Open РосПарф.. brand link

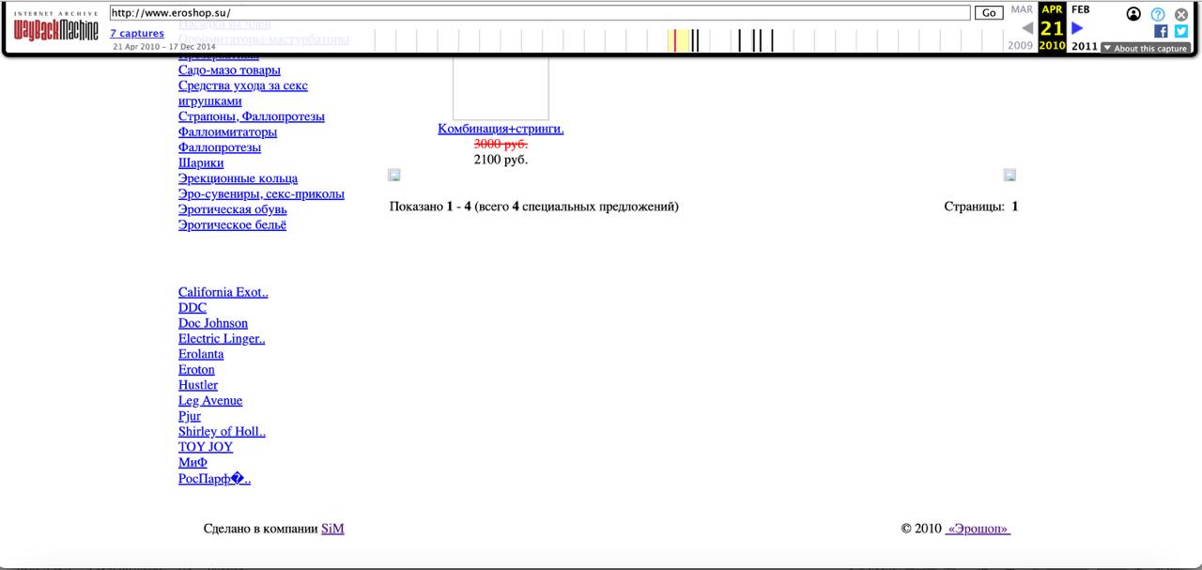tap(215, 479)
